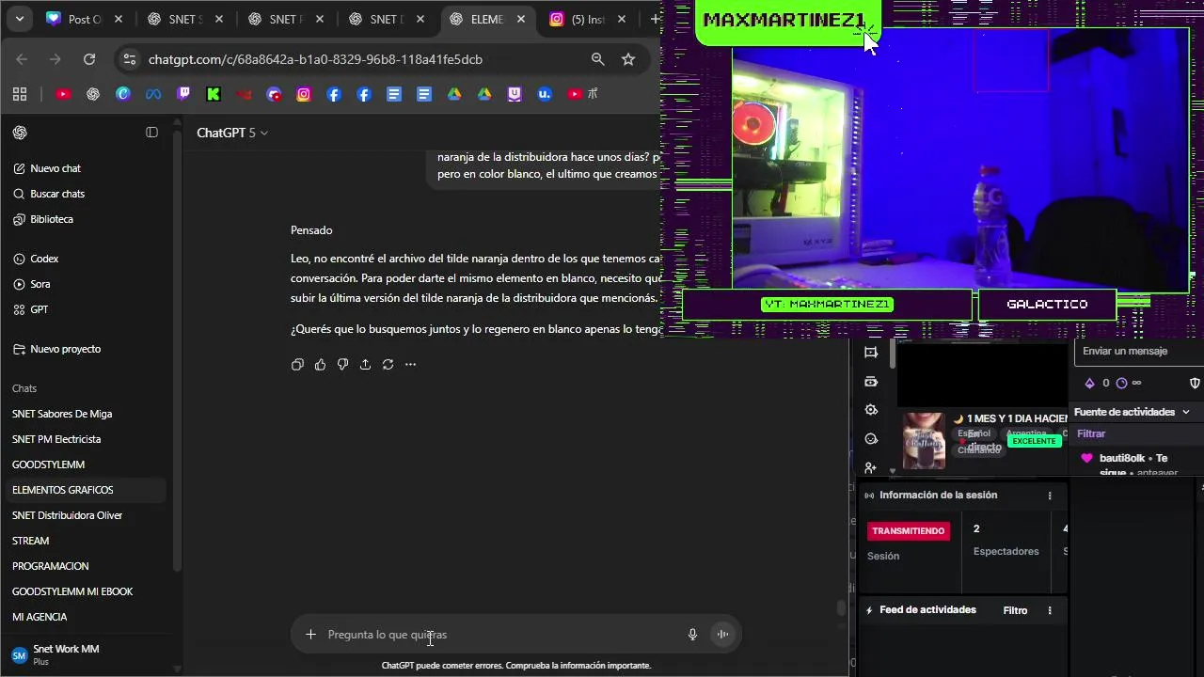This screenshot has height=677, width=1204.
Task: Open the zoom magnifier icon in address bar
Action: [597, 59]
